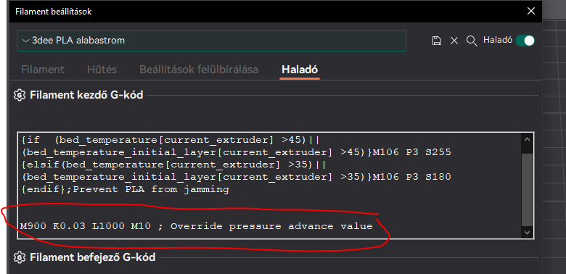Screen dimensions: 566x274
Task: Switch to the Hűtés tab
Action: 102,69
